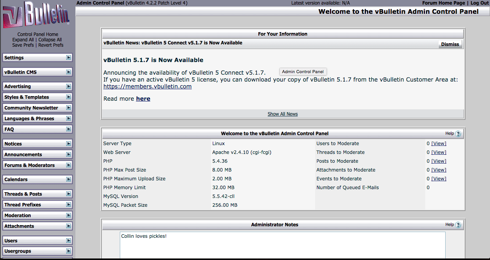
Task: Expand the Notices section arrow
Action: (69, 144)
